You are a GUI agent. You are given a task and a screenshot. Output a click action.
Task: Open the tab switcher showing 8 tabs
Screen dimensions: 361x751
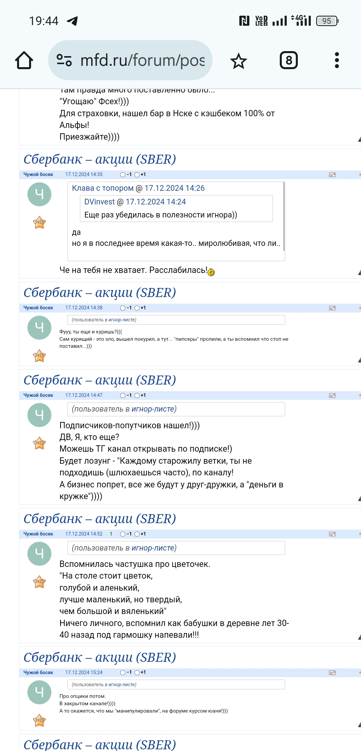(288, 60)
